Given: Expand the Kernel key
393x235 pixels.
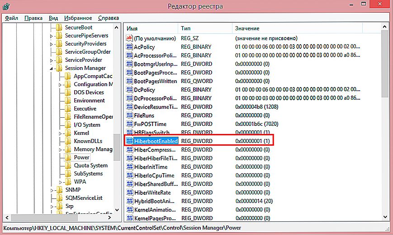Looking at the screenshot, I should pos(60,134).
